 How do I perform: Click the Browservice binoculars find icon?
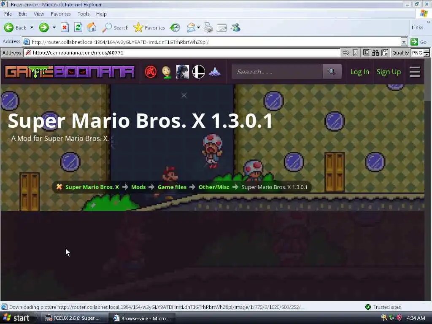(375, 53)
